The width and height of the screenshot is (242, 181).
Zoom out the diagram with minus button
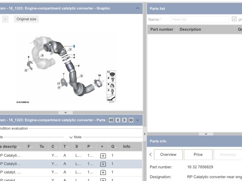point(5,19)
